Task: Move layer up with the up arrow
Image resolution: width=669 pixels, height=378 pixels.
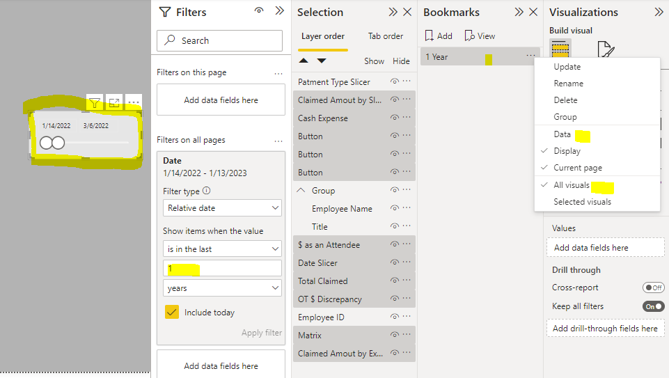Action: (x=304, y=61)
